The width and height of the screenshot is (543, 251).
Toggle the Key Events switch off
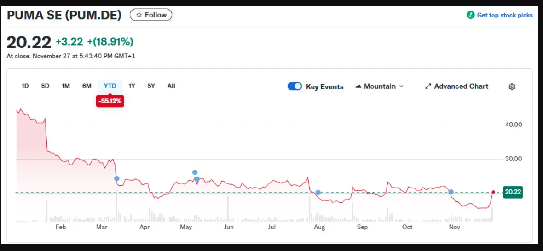295,86
